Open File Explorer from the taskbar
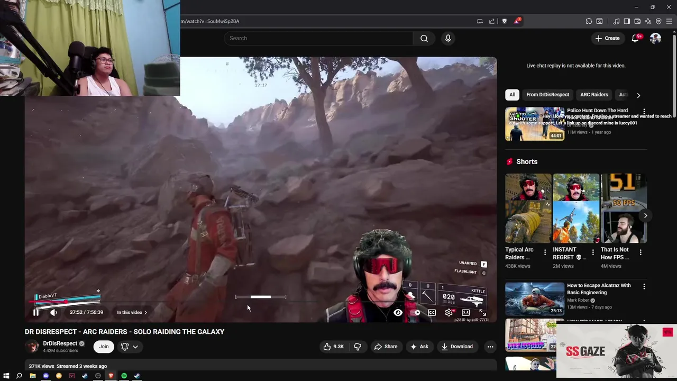 point(32,376)
